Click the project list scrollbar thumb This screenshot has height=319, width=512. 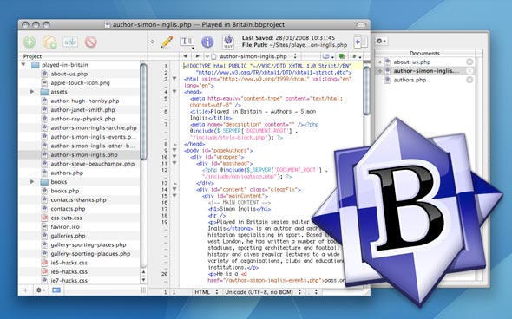[143, 112]
